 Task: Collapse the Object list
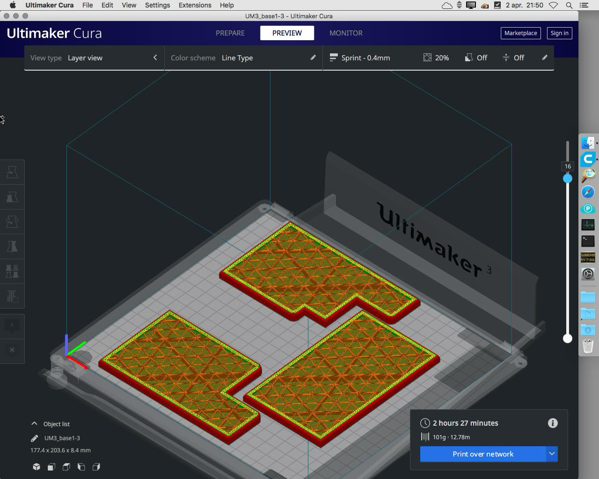[x=34, y=424]
